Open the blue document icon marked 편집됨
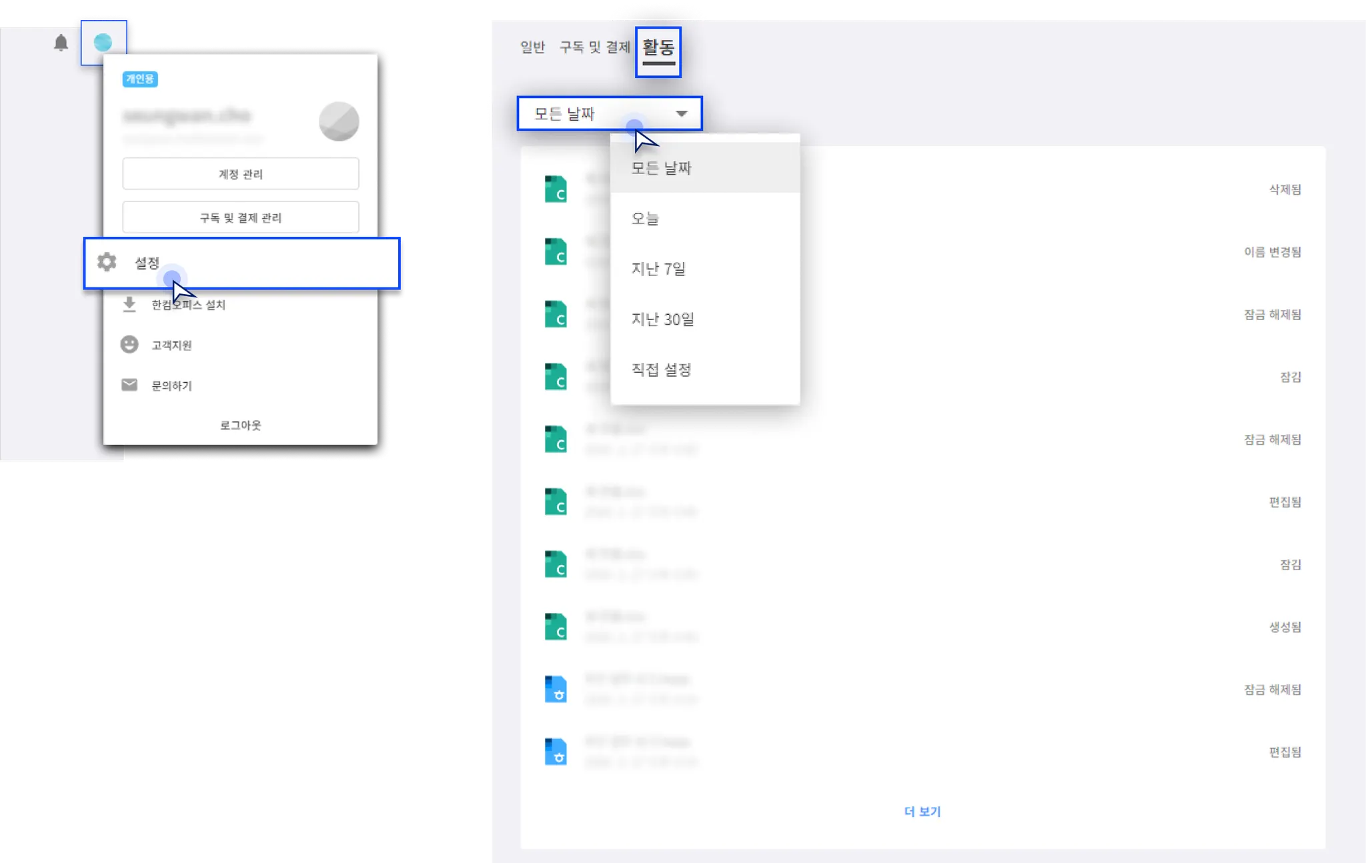This screenshot has width=1366, height=863. coord(556,752)
